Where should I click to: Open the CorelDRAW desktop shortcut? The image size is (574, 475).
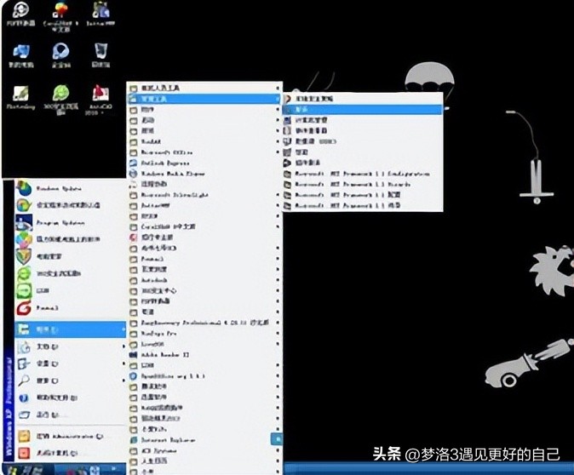(x=60, y=16)
